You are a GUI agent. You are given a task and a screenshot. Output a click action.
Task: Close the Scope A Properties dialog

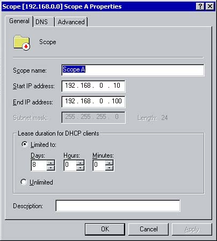coord(210,6)
